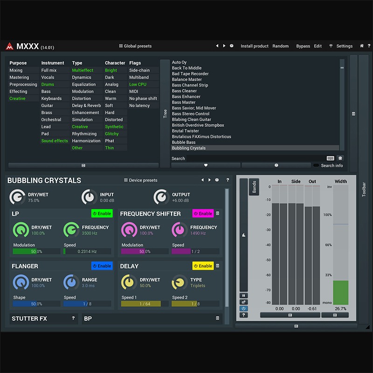373x373 pixels.
Task: Go to previous global preset arrow
Action: [x=217, y=46]
